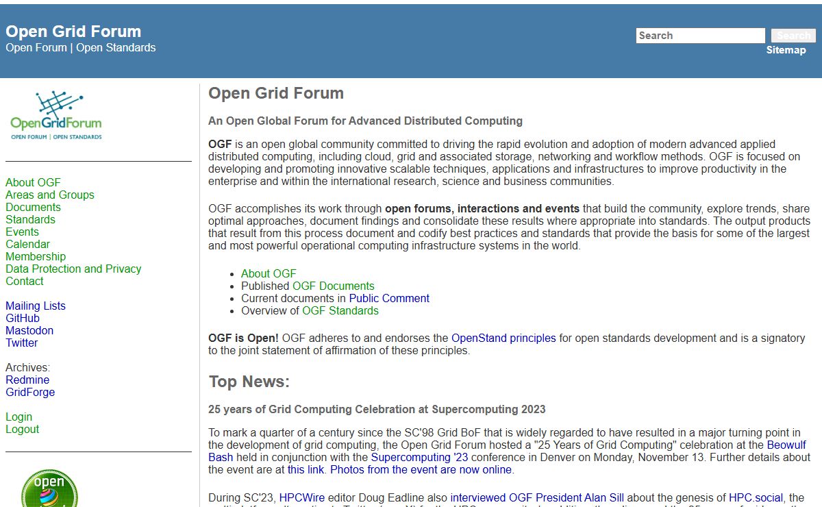Open About OGF in the bullet list
This screenshot has height=507, width=822.
(x=269, y=273)
